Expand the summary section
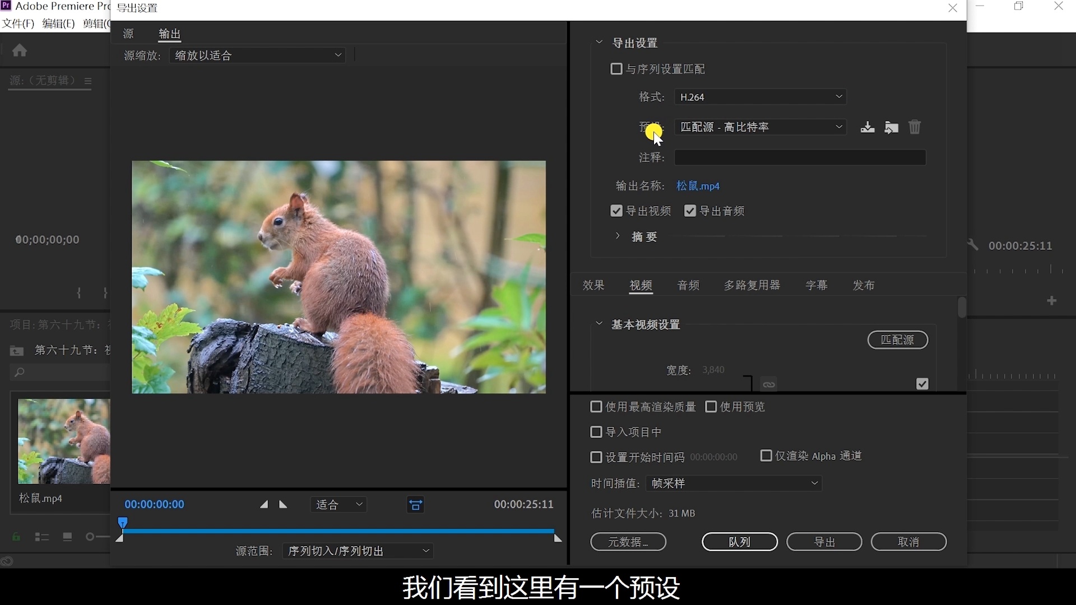1076x605 pixels. tap(618, 236)
